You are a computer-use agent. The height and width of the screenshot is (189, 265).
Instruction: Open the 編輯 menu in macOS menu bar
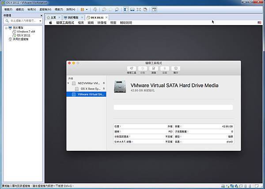coord(91,23)
